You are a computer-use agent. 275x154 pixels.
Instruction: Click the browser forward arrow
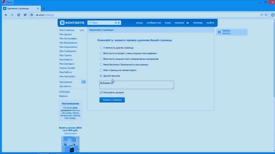click(12, 15)
